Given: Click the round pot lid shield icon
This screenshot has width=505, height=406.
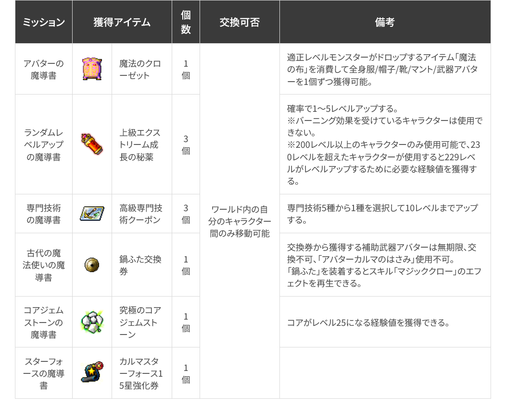Looking at the screenshot, I should point(92,265).
